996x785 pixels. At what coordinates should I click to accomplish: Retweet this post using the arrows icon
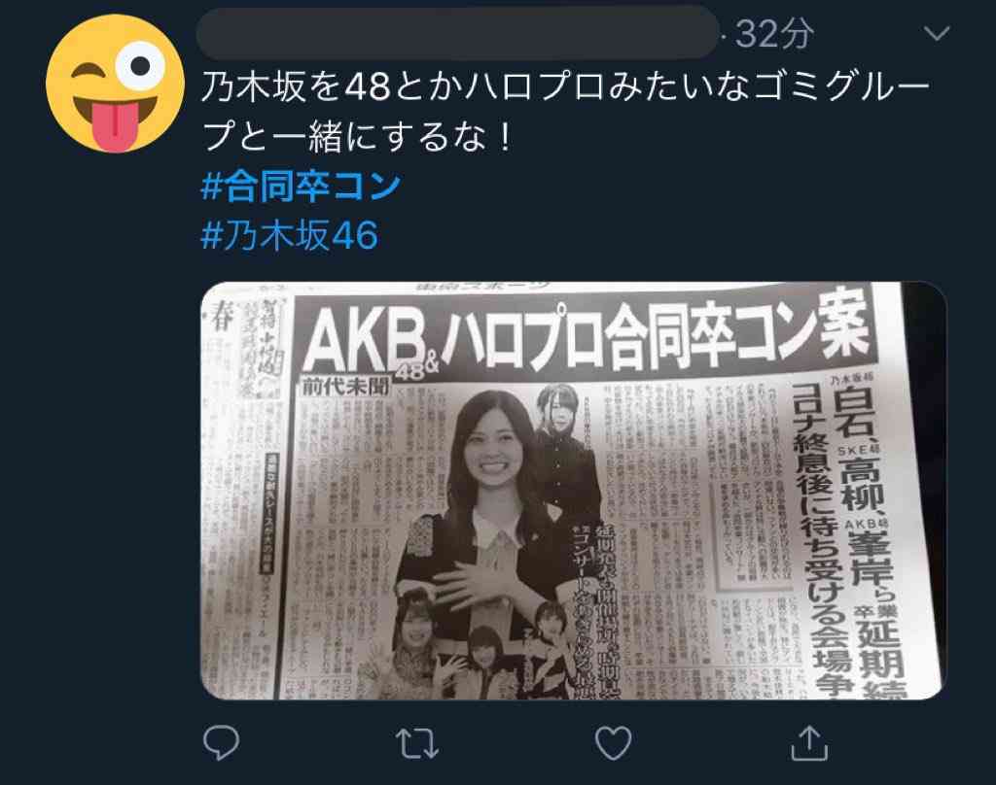pyautogui.click(x=416, y=744)
